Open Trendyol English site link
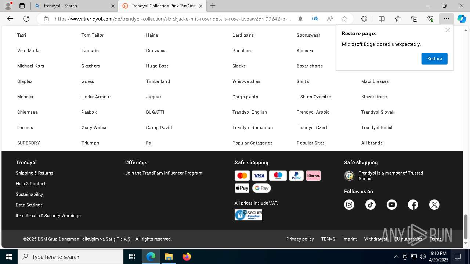Screen dimensions: 470x264 point(250,112)
